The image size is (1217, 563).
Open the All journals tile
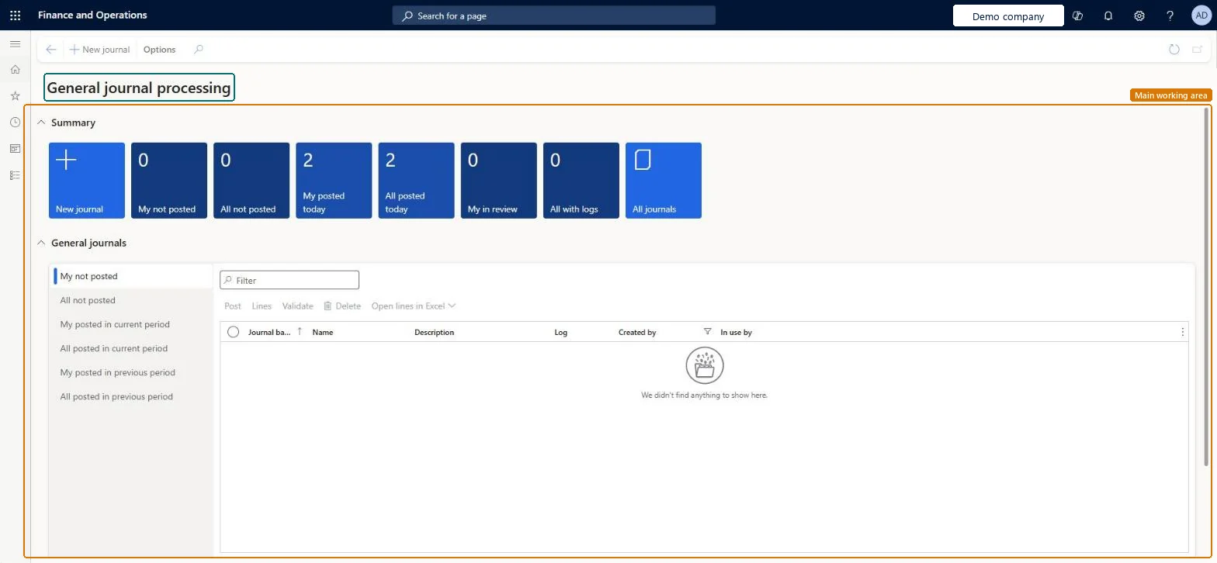tap(664, 181)
